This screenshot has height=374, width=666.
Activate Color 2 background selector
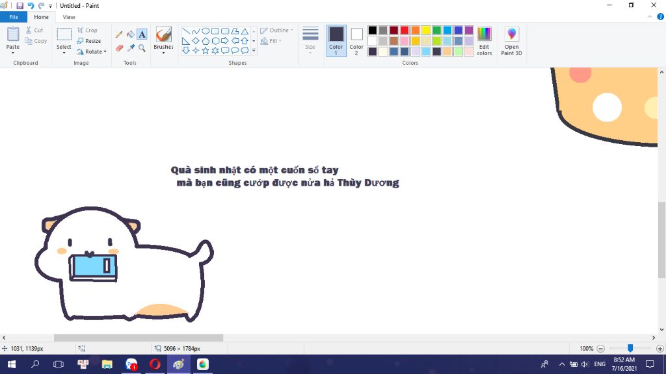(x=356, y=41)
